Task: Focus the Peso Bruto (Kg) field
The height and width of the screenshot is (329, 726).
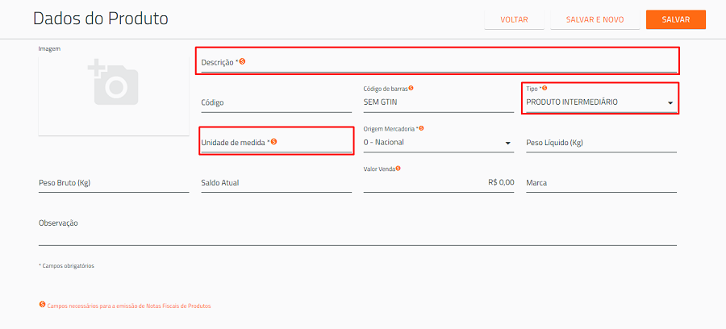Action: [x=114, y=183]
